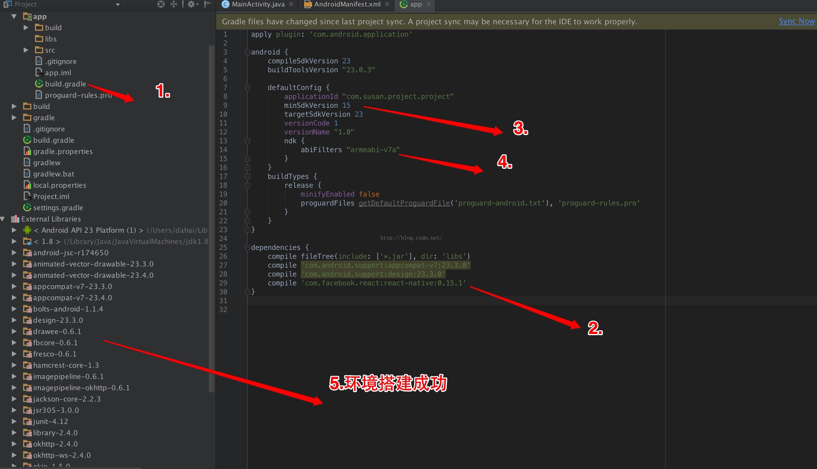This screenshot has width=817, height=469.
Task: Click the settings.gradle file icon
Action: [x=27, y=208]
